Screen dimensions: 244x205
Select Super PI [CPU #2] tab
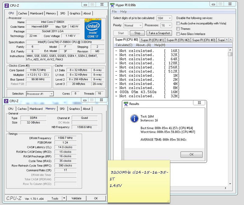tap(178, 40)
